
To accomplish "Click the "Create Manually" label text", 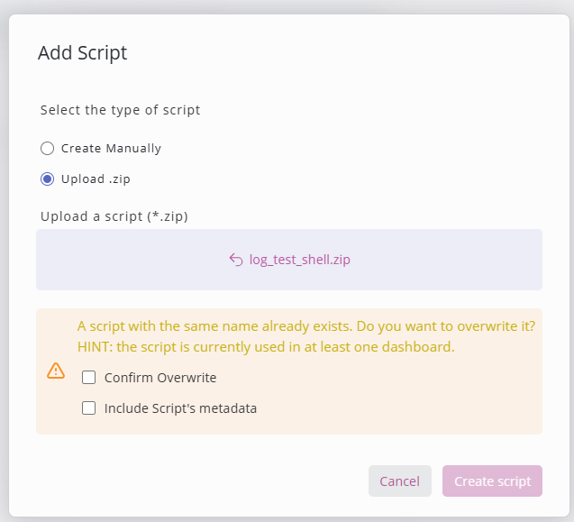I will (x=111, y=148).
